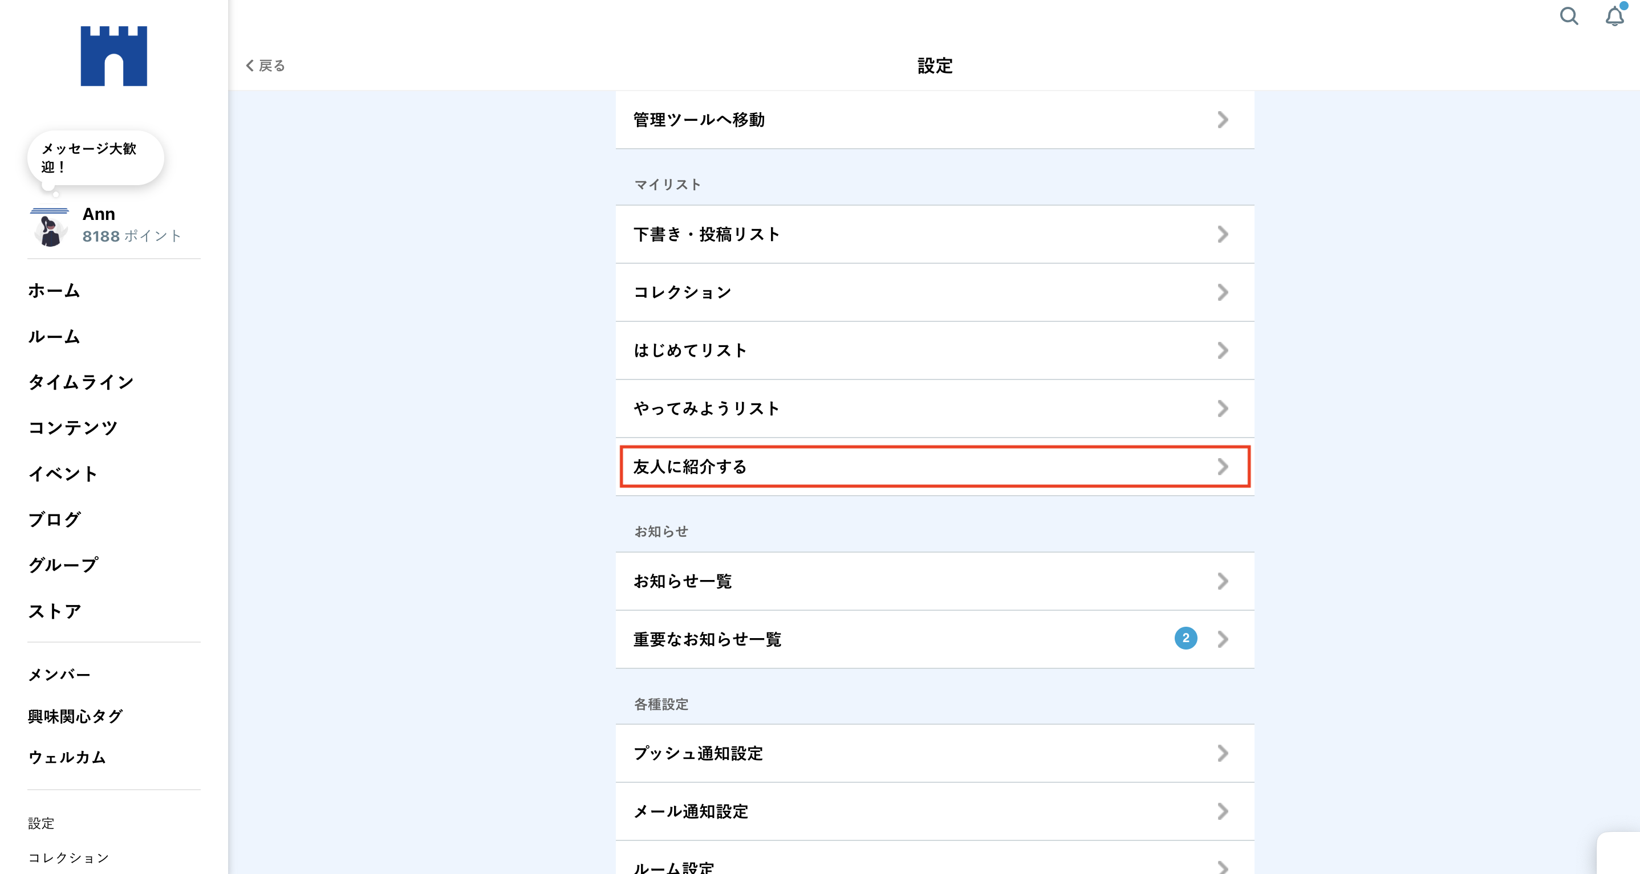Open メール通知設定 settings
This screenshot has height=874, width=1640.
(x=935, y=811)
